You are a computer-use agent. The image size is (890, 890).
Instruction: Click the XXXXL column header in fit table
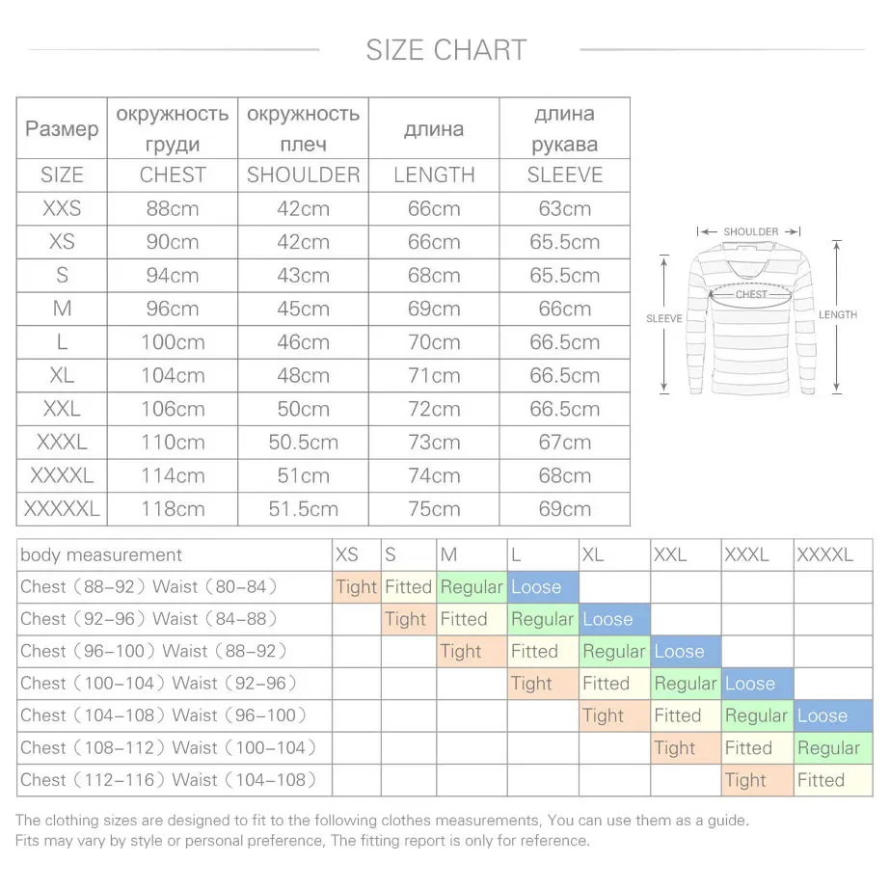[833, 554]
